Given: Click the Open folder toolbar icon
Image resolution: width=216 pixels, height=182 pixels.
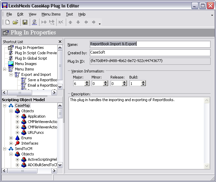Looking at the screenshot, I should (16, 22).
